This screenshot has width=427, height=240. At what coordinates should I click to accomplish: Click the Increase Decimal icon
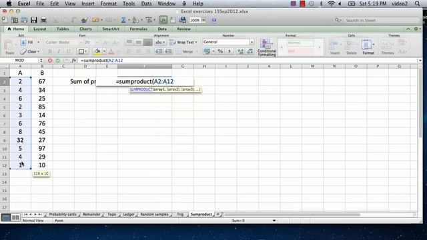(x=240, y=51)
